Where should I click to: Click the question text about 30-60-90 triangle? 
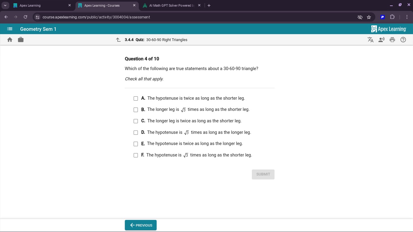click(x=191, y=69)
